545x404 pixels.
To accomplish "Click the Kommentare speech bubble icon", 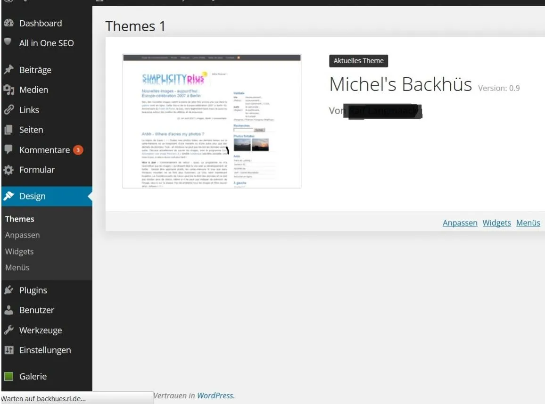I will point(8,149).
